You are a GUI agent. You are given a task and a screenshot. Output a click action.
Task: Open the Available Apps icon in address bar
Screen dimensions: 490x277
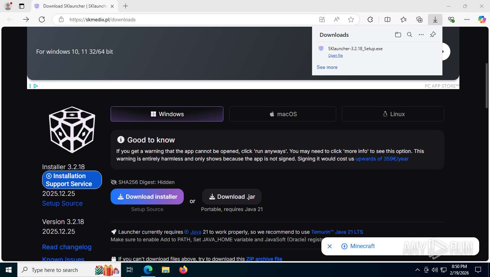click(322, 19)
